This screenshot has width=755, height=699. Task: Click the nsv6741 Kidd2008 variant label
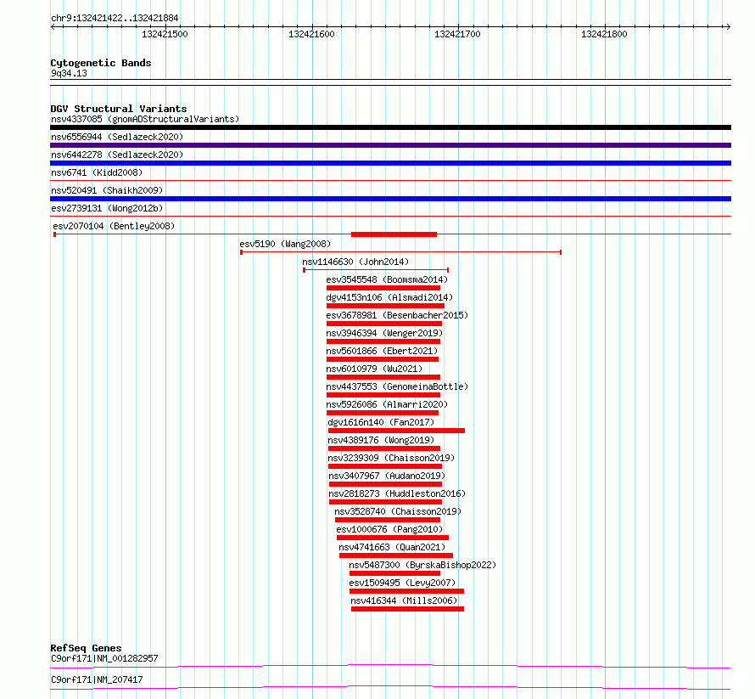pos(97,172)
